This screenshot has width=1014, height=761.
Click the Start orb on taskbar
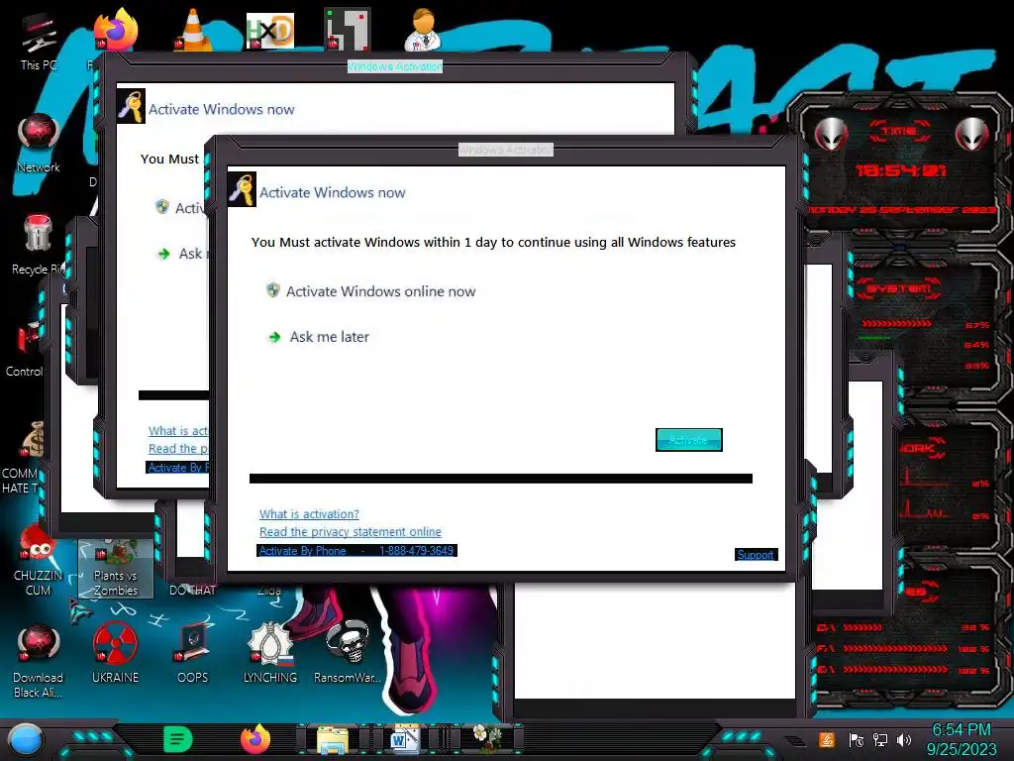[x=26, y=739]
